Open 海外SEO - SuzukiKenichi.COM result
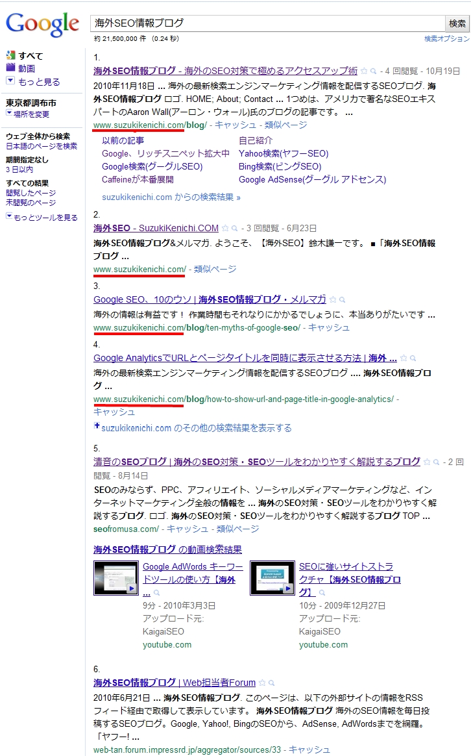This screenshot has height=756, width=471. pos(156,228)
